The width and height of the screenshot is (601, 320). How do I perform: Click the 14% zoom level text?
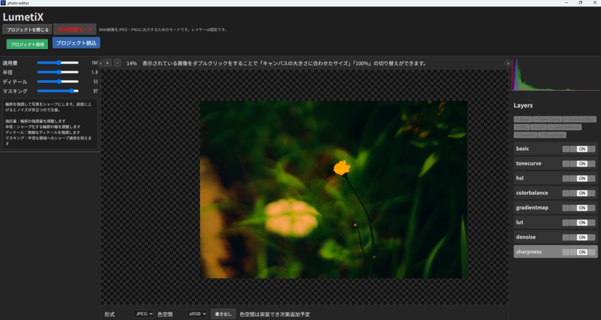coord(131,63)
